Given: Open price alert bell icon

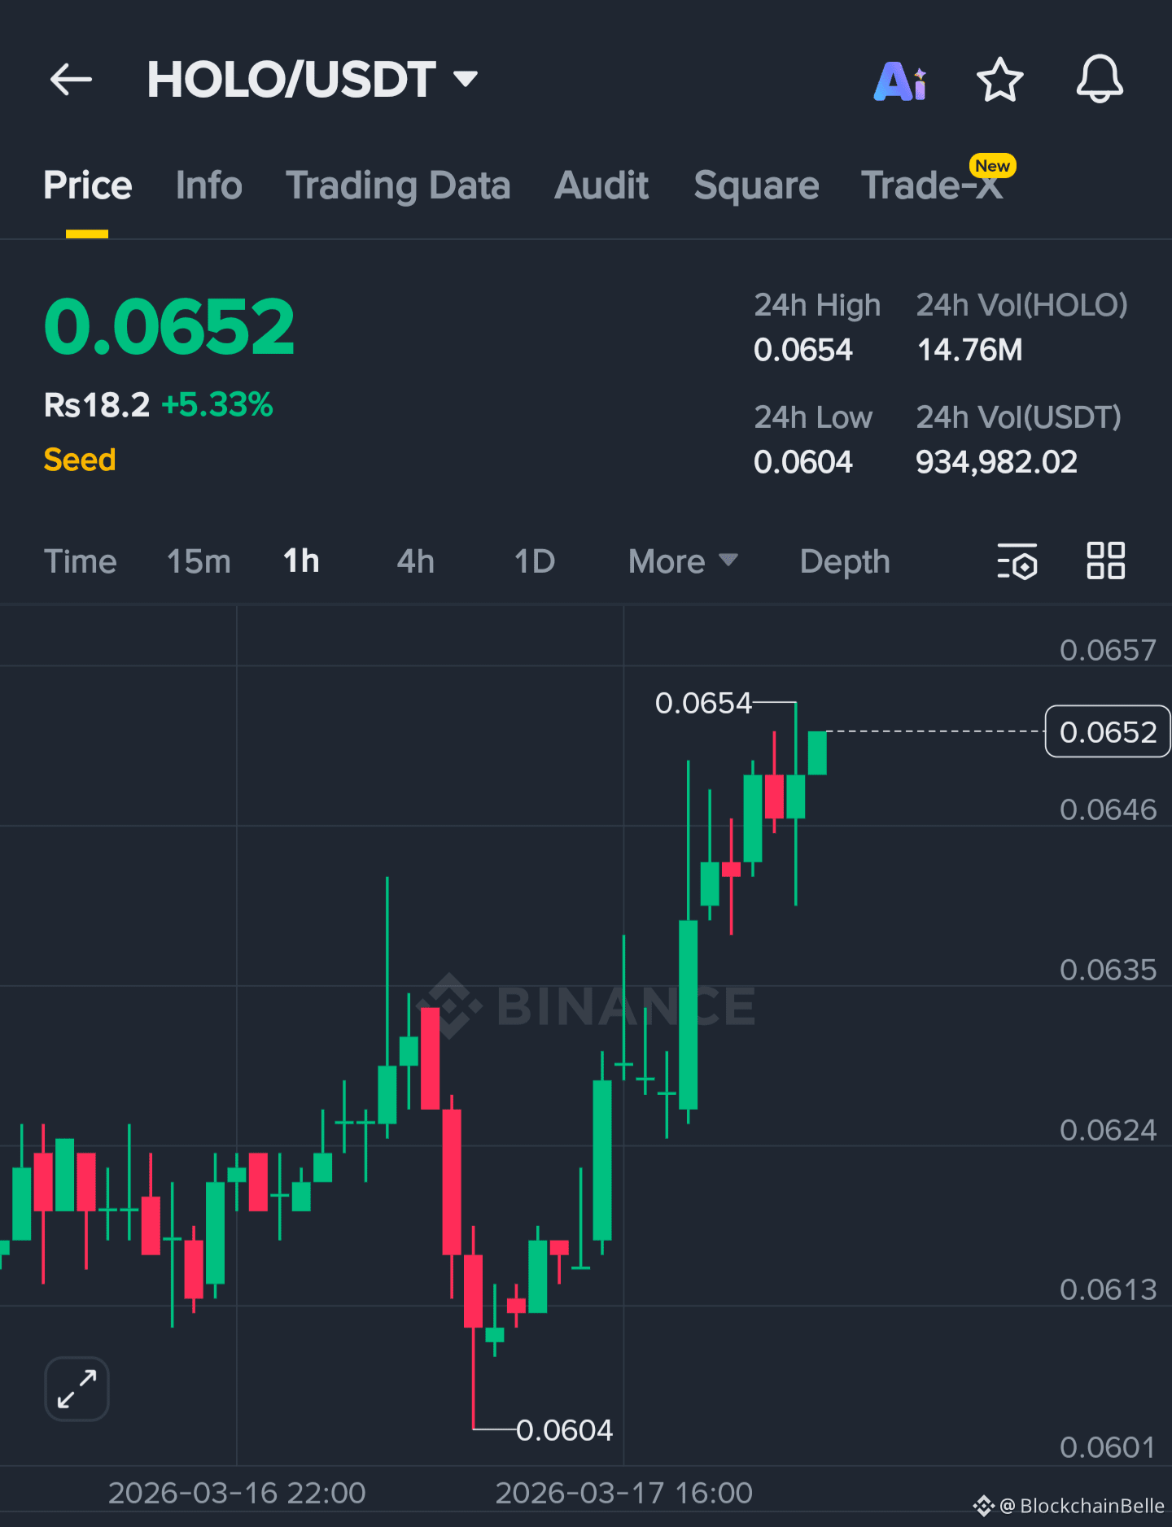Looking at the screenshot, I should pyautogui.click(x=1100, y=79).
